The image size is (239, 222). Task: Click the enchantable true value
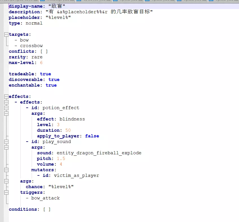click(x=51, y=85)
